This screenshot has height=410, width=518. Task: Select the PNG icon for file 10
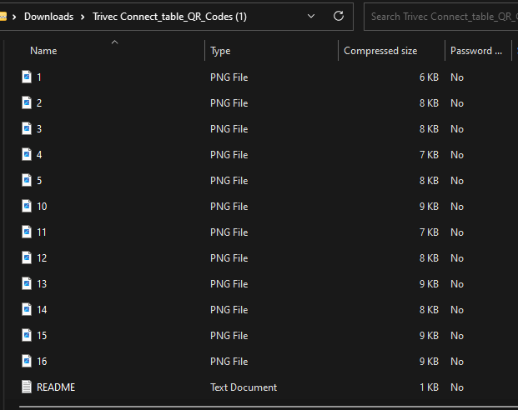point(27,206)
